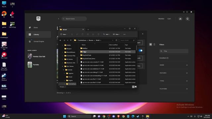Toggle the blue switch in Epic dialog
Screen dimensions: 212x119
[x=140, y=51]
